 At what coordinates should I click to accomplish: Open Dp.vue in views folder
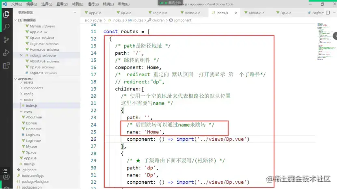[31, 123]
